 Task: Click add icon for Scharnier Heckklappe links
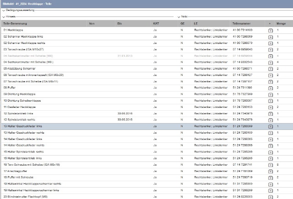271,37
